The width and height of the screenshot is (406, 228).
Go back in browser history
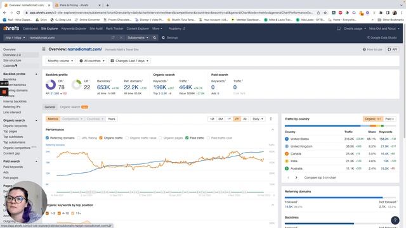click(x=4, y=13)
